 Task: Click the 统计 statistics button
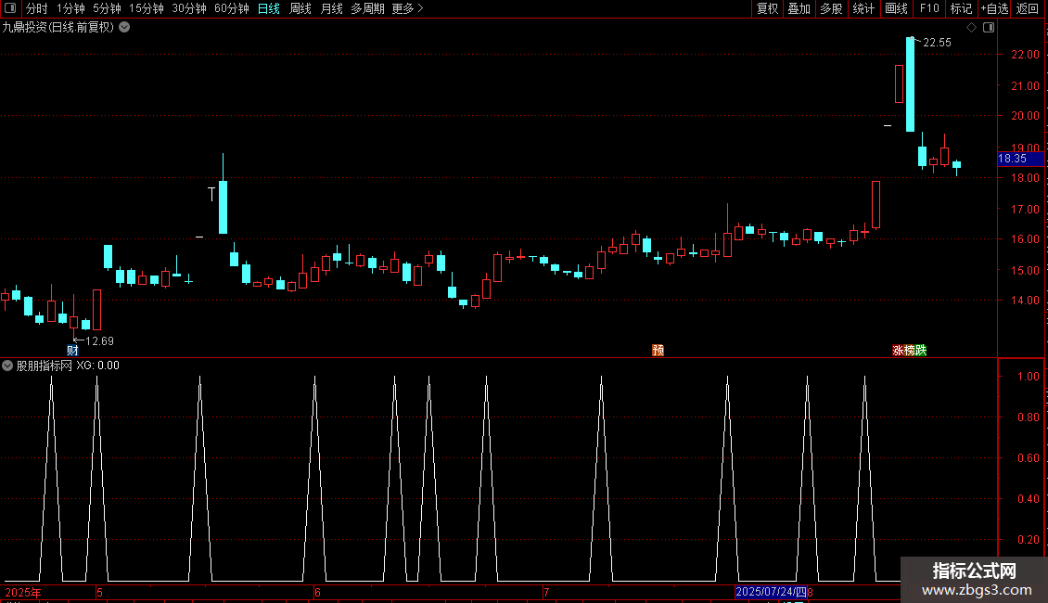[863, 8]
